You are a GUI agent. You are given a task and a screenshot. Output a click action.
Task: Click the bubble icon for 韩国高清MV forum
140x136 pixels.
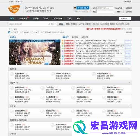[x=12, y=88]
